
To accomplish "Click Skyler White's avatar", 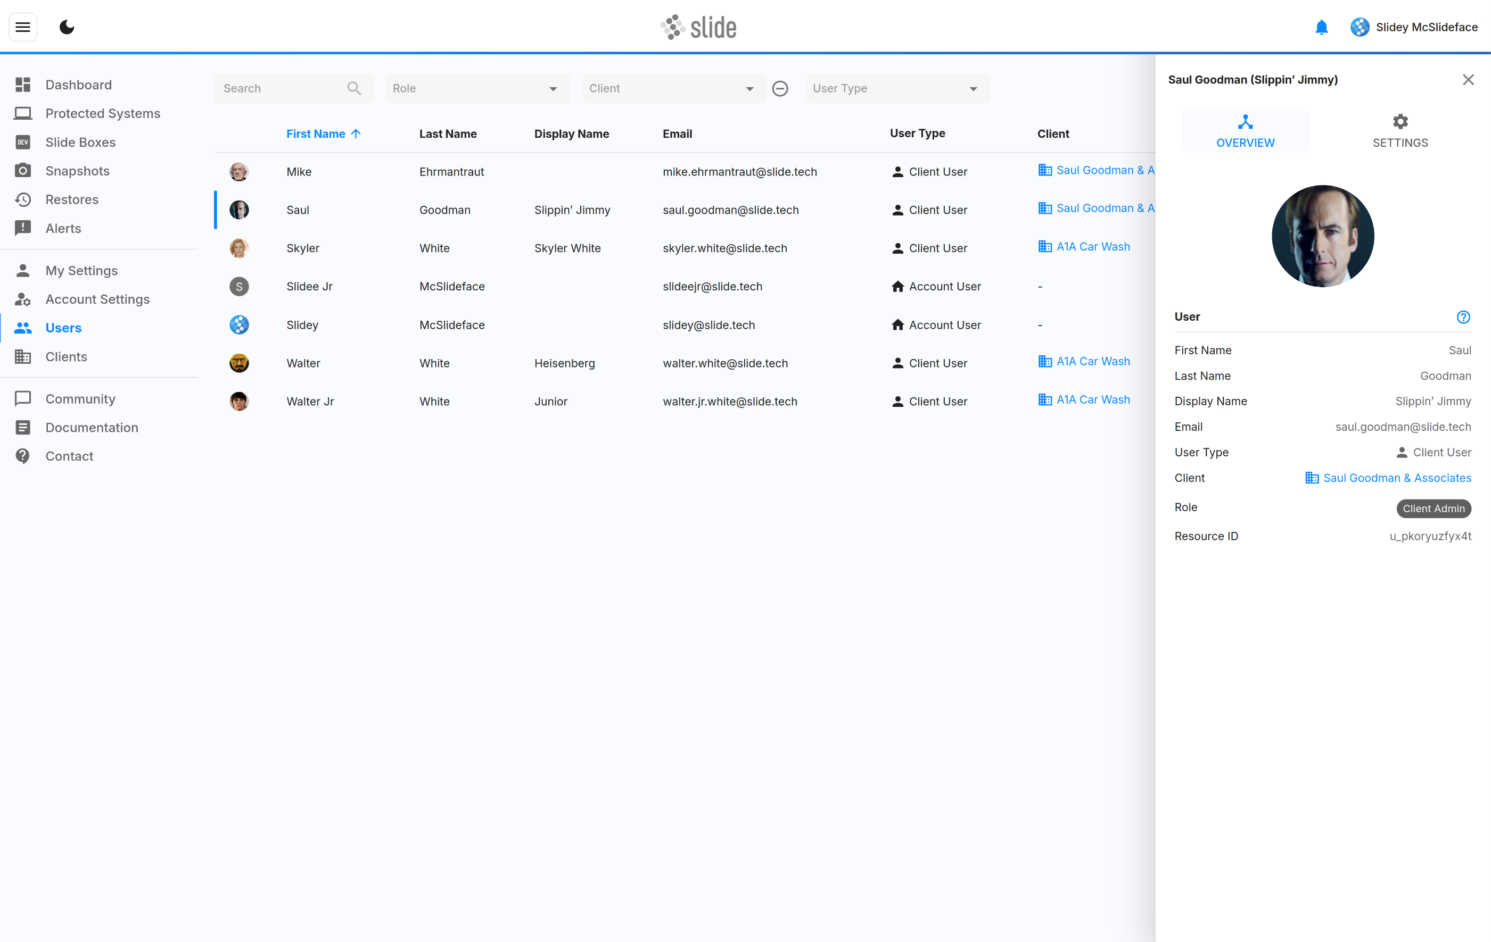I will [x=239, y=248].
